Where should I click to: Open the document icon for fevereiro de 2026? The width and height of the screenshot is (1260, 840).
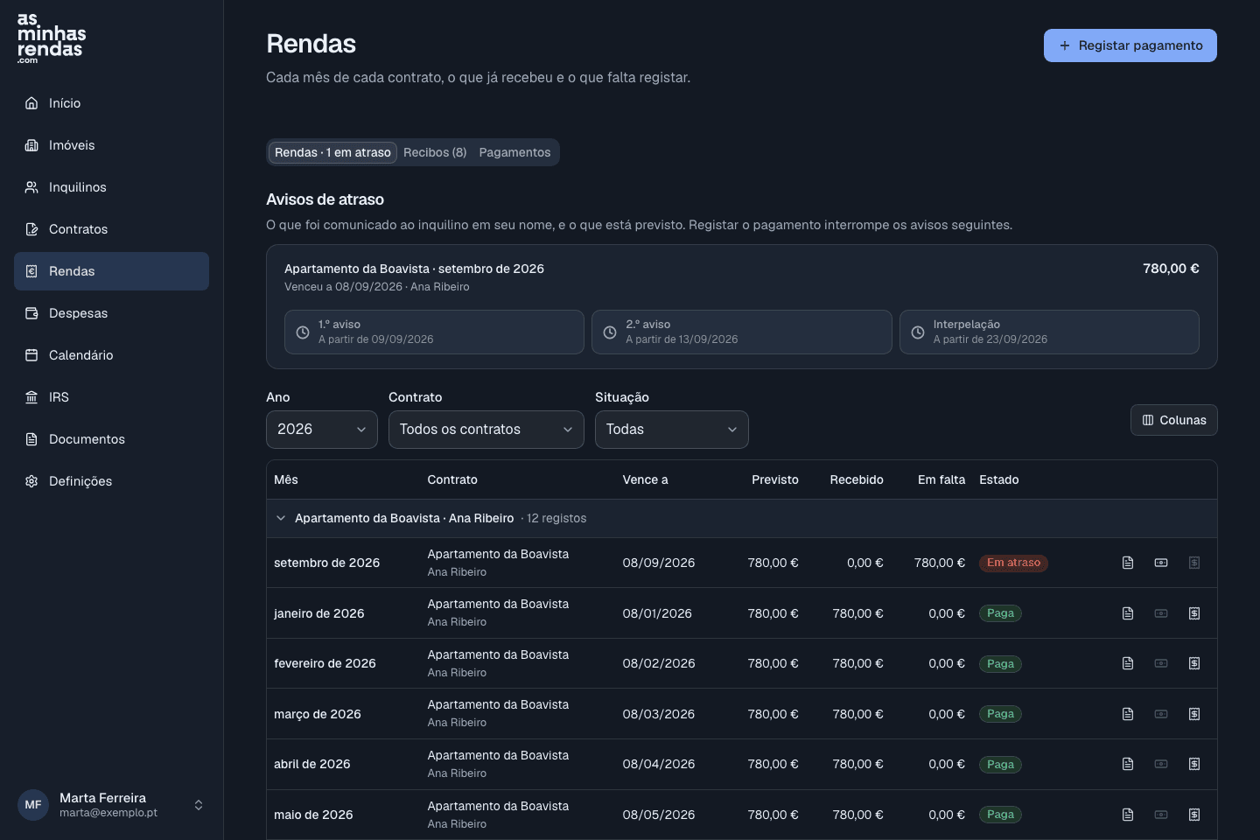1128,663
